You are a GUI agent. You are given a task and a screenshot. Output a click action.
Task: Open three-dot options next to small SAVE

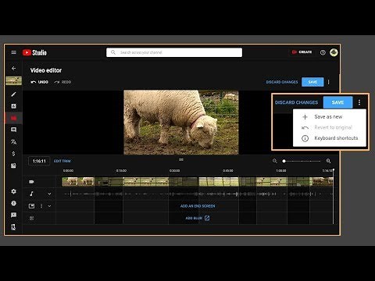pyautogui.click(x=329, y=82)
